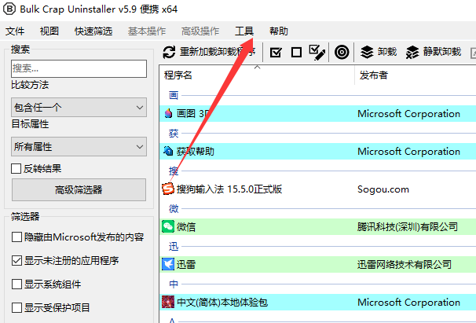Click the select-all checked box toolbar icon

click(276, 53)
